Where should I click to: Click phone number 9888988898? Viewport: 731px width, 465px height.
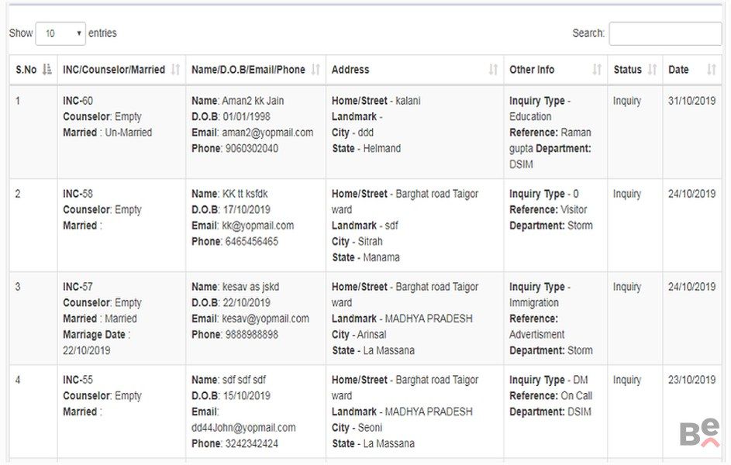[x=251, y=335]
